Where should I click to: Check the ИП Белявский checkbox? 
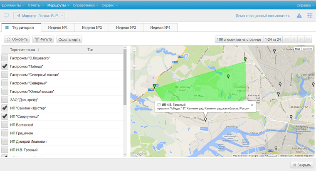point(5,125)
